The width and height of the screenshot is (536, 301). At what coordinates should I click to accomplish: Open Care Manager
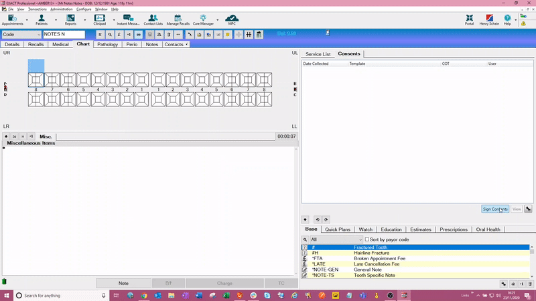pos(203,20)
